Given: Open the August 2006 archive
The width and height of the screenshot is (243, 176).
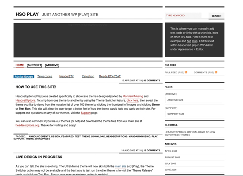Looking at the screenshot, I should (172, 157).
